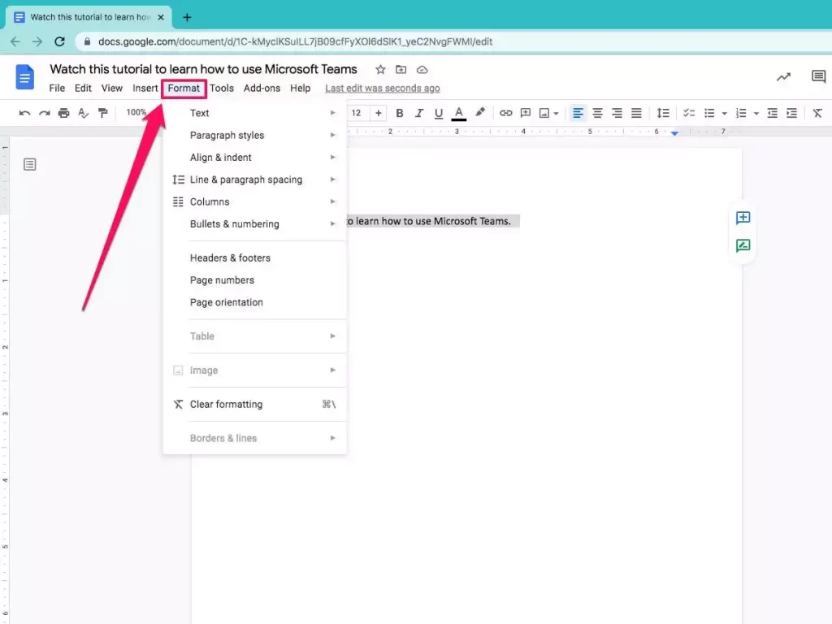
Task: Insert a checklist from toolbar
Action: point(689,113)
